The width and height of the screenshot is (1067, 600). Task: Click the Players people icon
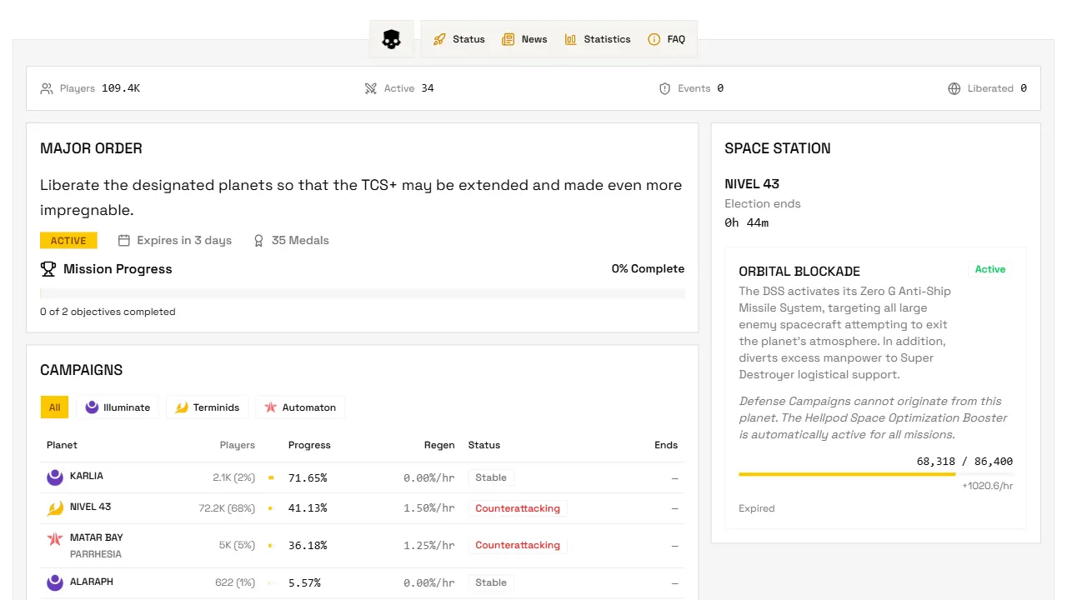click(x=47, y=88)
